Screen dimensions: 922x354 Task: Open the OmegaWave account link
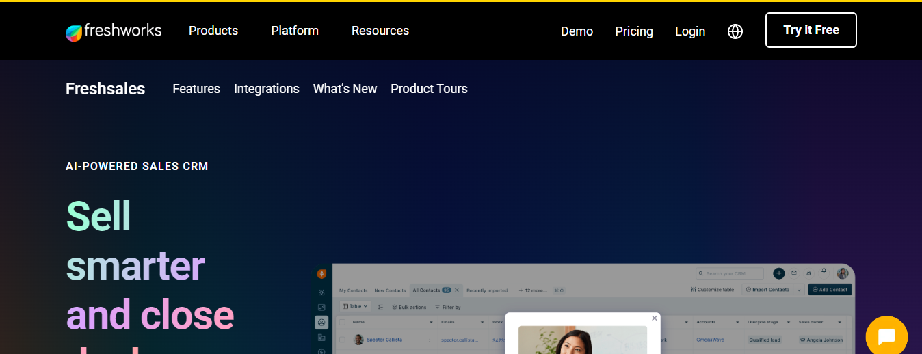[710, 340]
